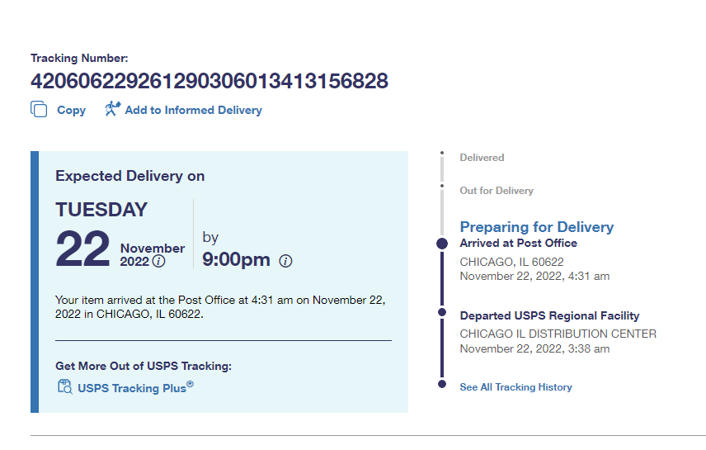The height and width of the screenshot is (450, 706).
Task: Click the Informed Delivery running-mail icon
Action: (112, 109)
